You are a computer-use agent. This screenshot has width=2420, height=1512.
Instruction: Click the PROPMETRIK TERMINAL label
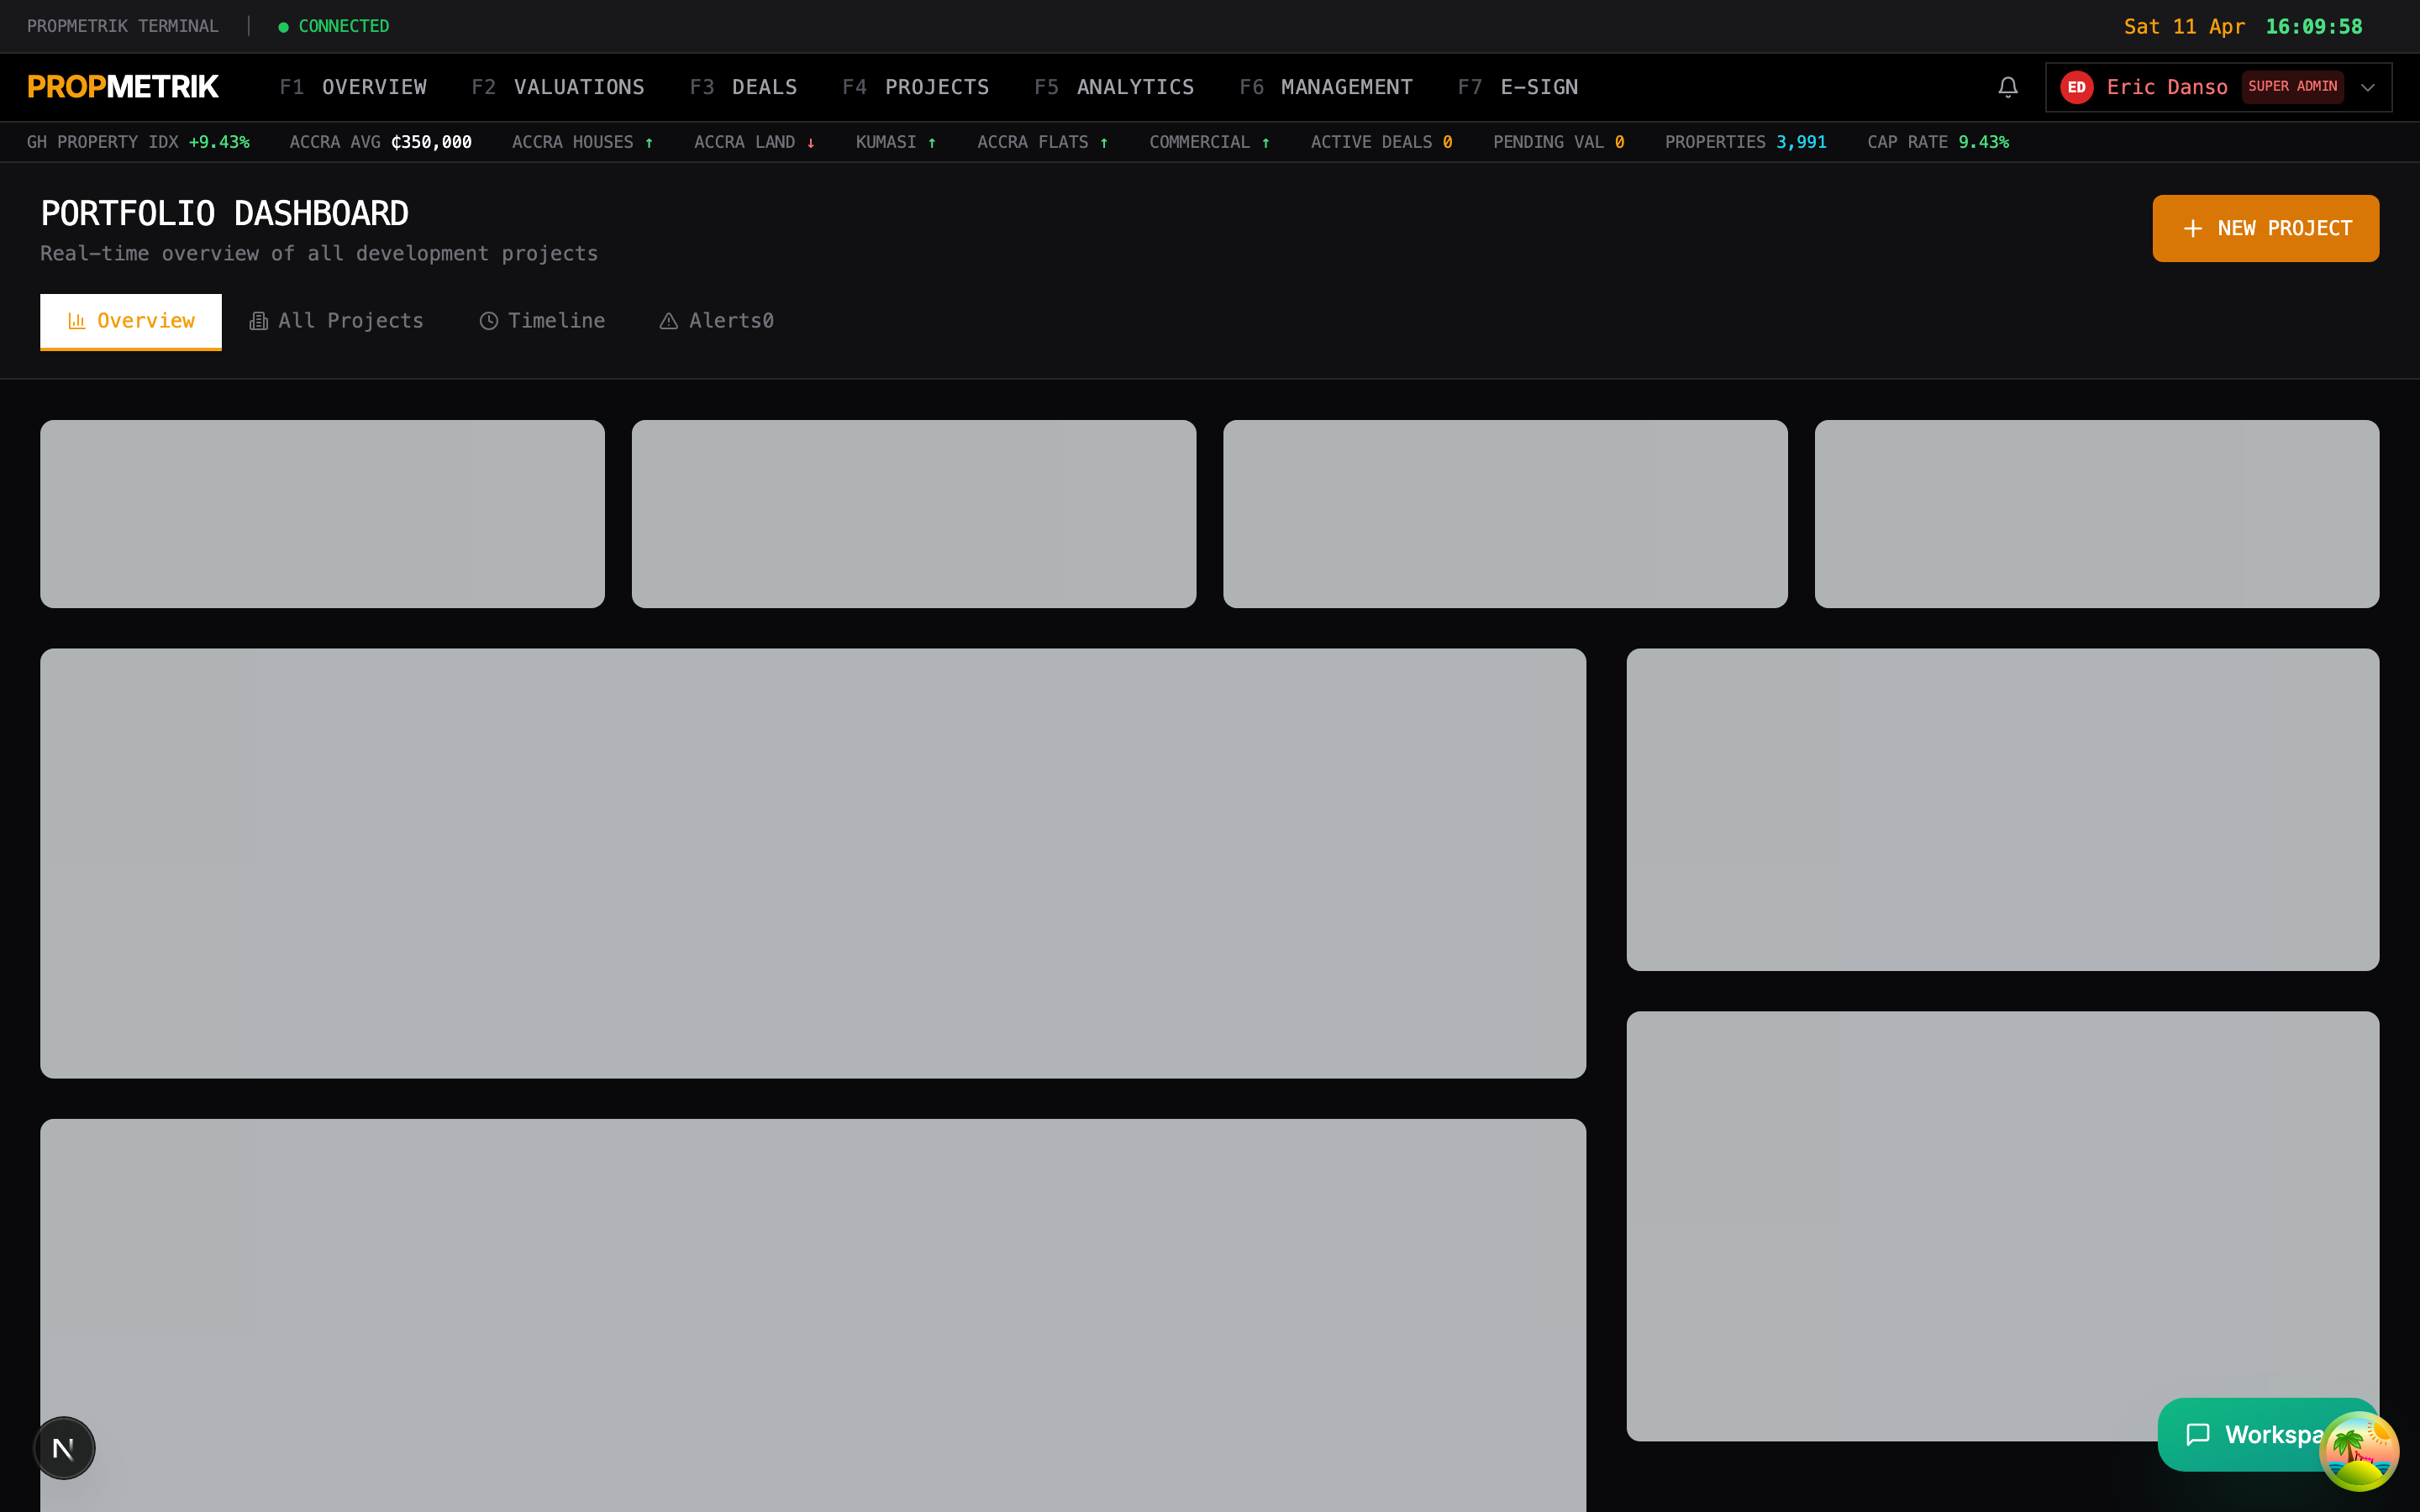point(123,26)
